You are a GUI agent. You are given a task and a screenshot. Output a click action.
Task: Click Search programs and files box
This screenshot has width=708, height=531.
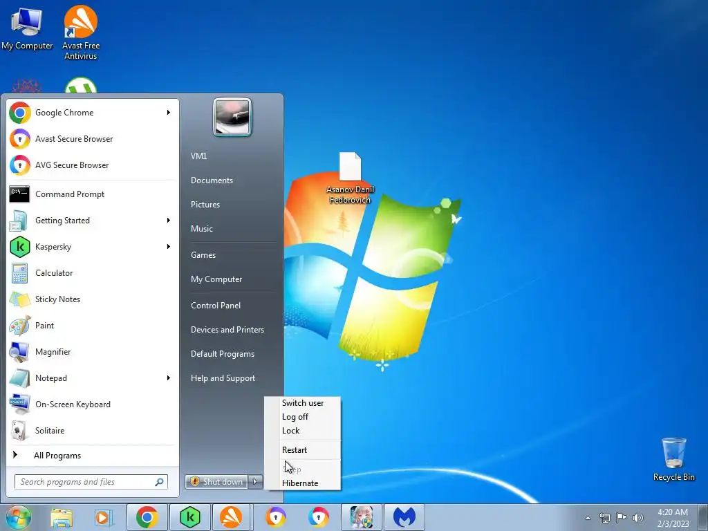pyautogui.click(x=91, y=482)
